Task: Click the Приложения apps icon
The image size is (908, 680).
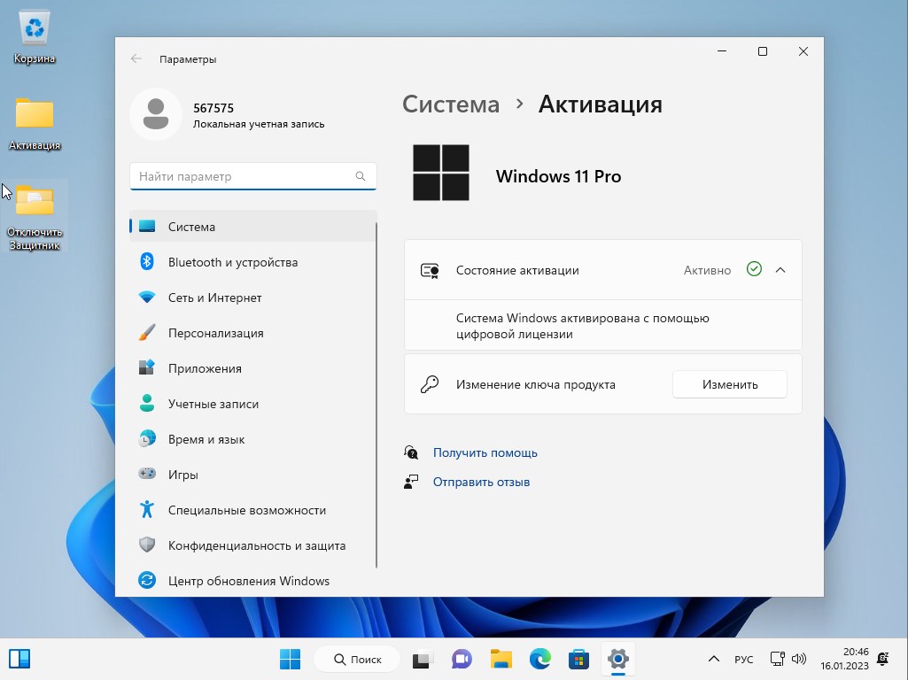Action: coord(147,367)
